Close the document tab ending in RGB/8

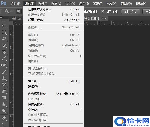(x=105, y=18)
